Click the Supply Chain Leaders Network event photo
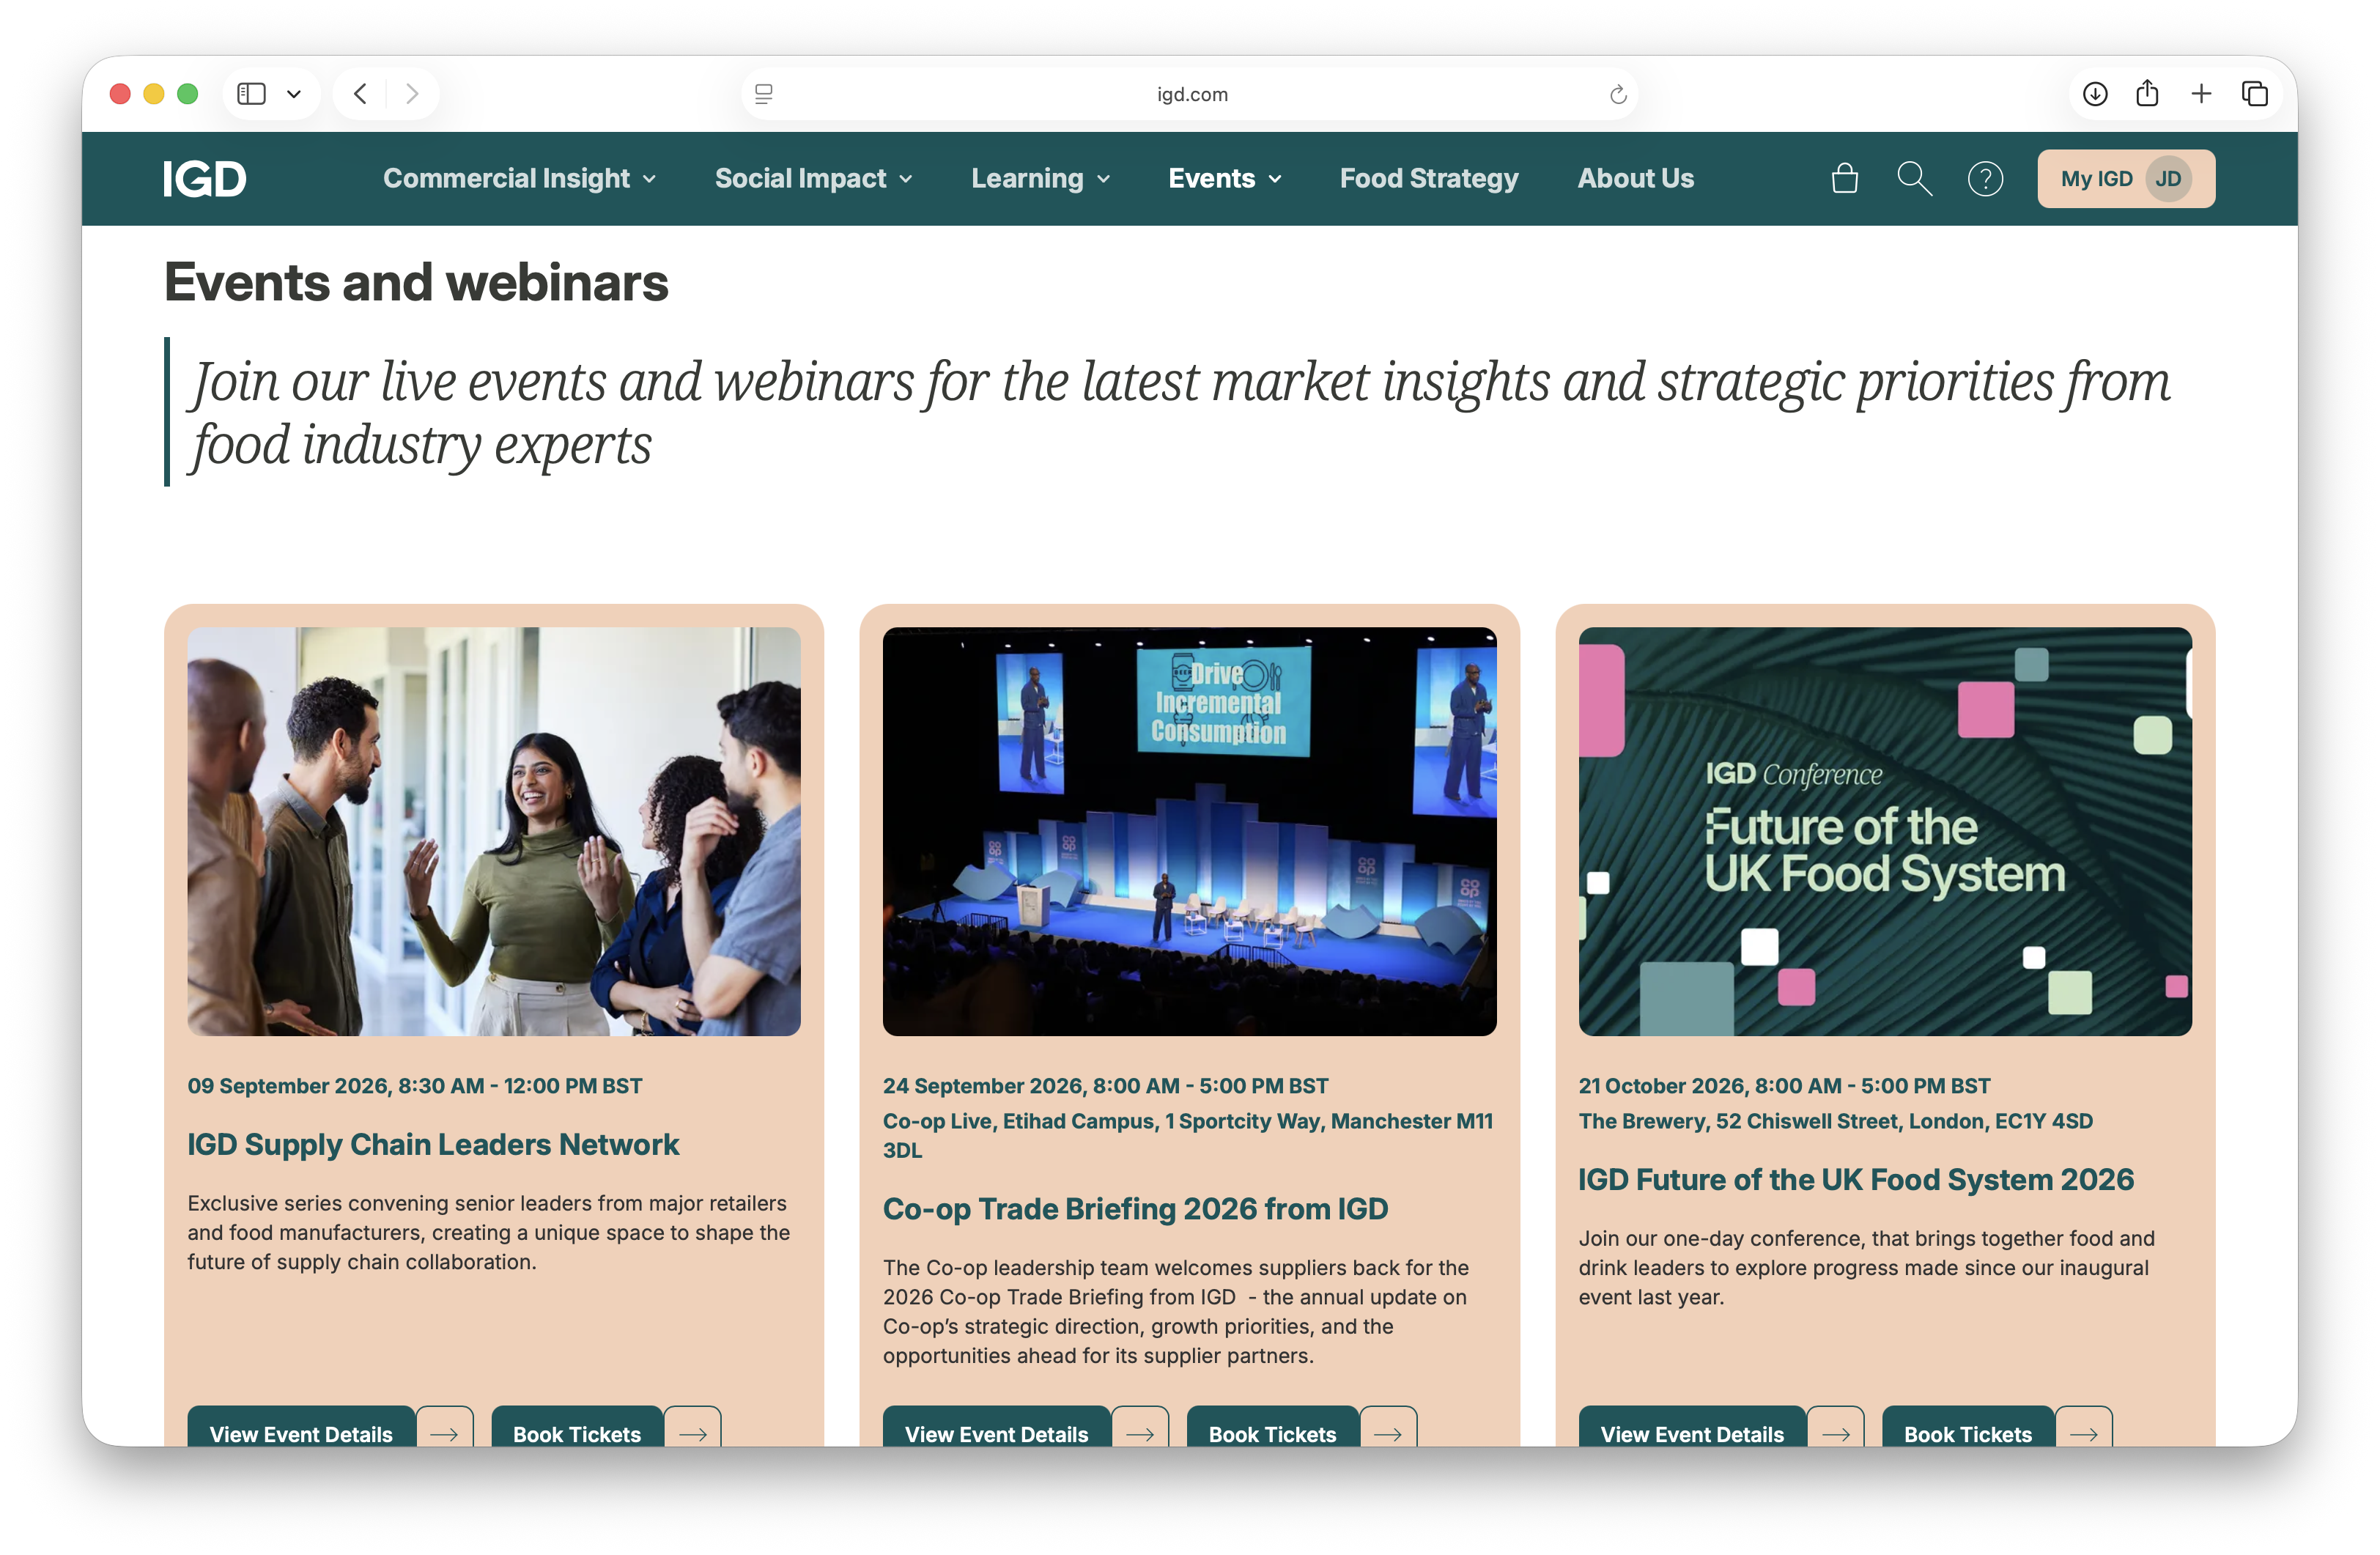Image resolution: width=2380 pixels, height=1555 pixels. click(x=494, y=831)
